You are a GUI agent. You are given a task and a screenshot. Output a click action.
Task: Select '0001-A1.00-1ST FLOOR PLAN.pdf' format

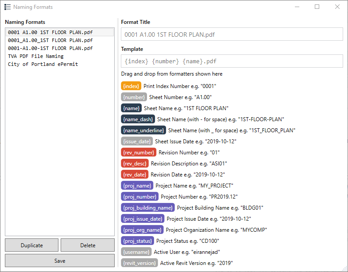pos(60,48)
